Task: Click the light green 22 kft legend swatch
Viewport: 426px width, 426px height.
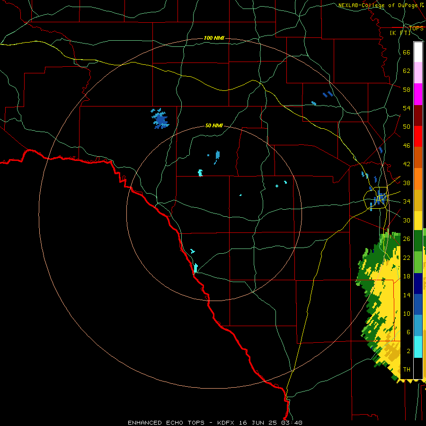Action: (418, 262)
